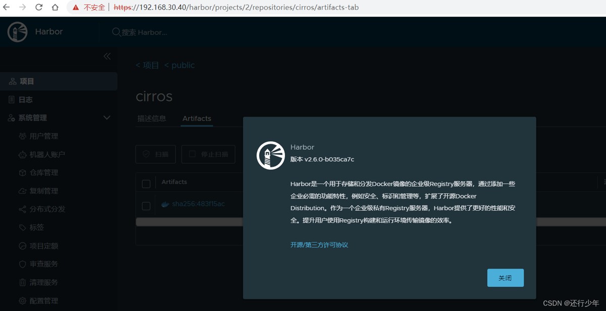This screenshot has height=311, width=606.
Task: Click the search magnifier icon in the header
Action: pyautogui.click(x=116, y=32)
